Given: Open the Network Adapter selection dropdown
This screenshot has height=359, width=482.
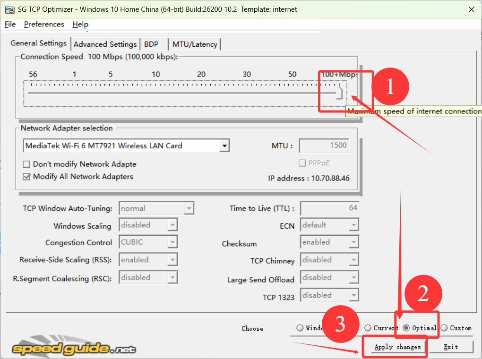Looking at the screenshot, I should click(225, 145).
